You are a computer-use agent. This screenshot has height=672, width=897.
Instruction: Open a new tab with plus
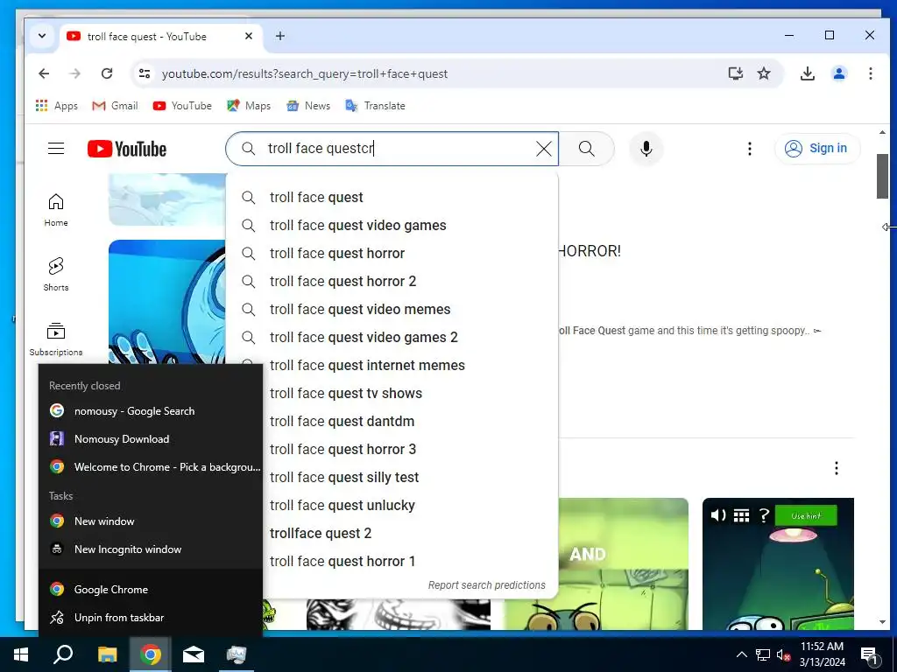(x=279, y=36)
